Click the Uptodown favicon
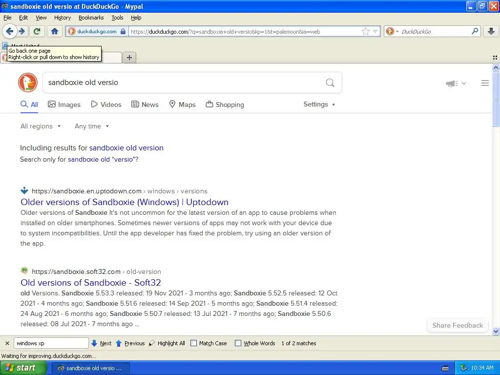Image resolution: width=500 pixels, height=375 pixels. click(24, 191)
